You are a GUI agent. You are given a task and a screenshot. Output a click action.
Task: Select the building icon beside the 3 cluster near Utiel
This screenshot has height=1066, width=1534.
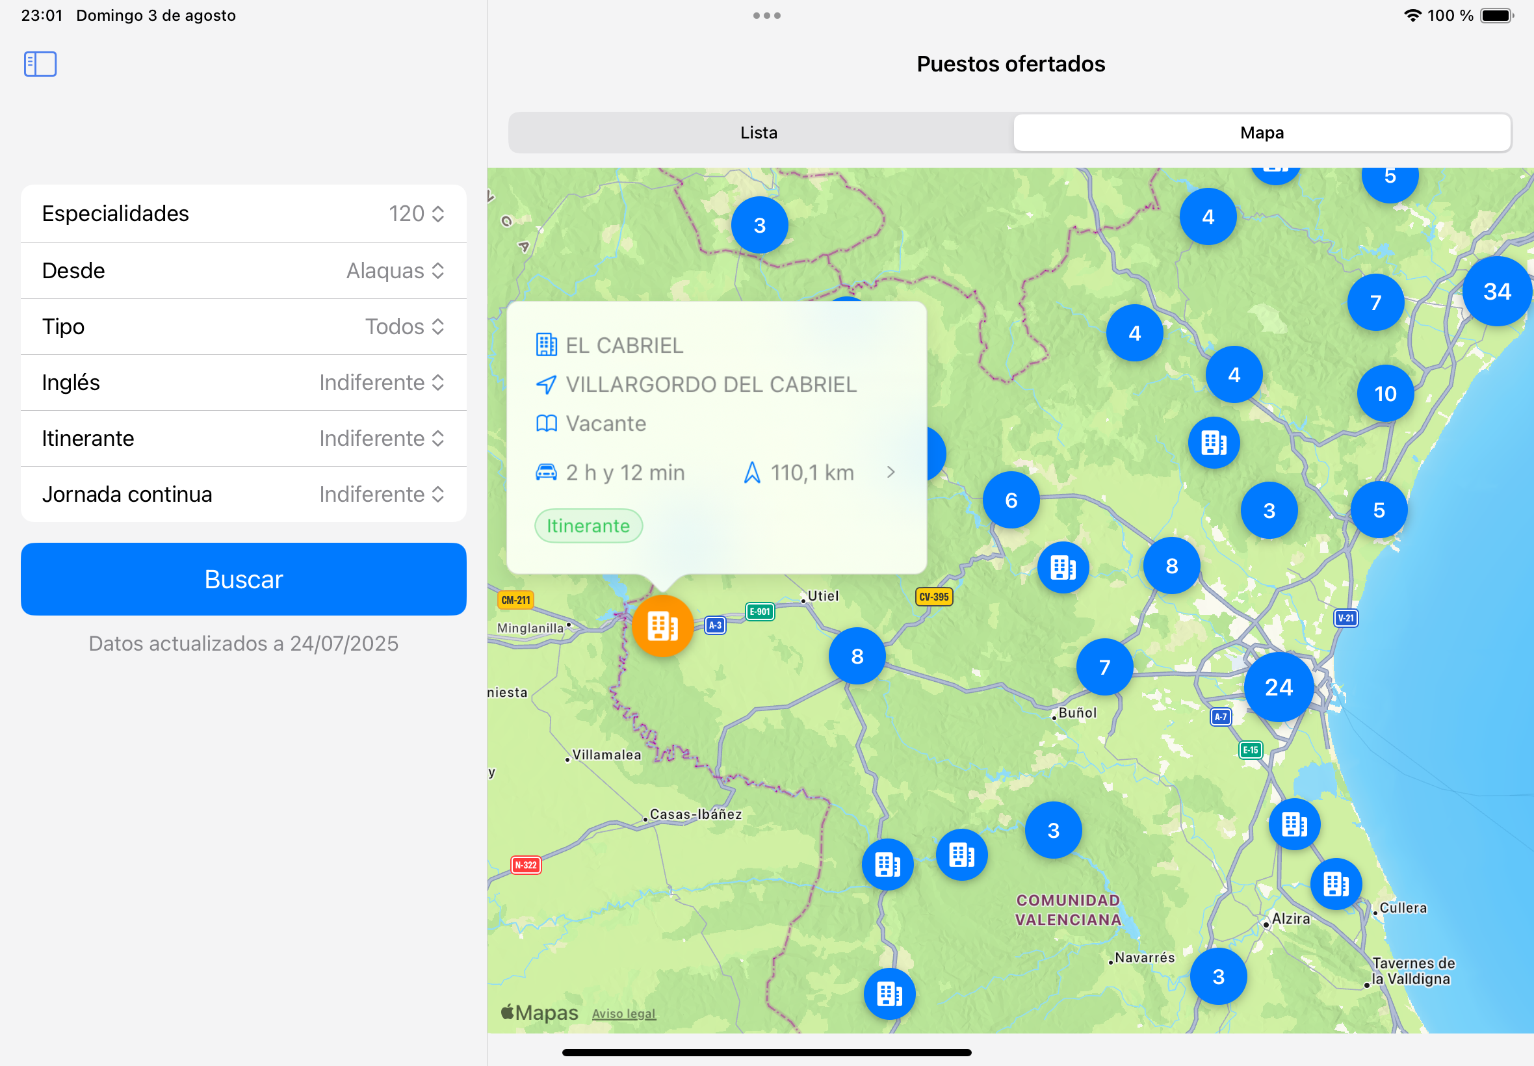click(x=1063, y=567)
